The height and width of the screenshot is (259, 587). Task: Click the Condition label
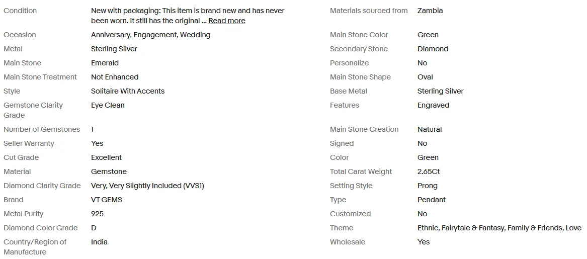click(20, 11)
